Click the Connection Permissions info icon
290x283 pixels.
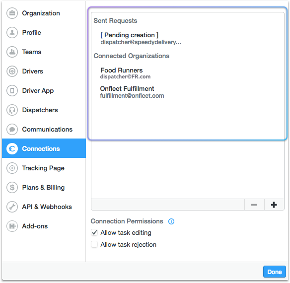[x=171, y=221]
